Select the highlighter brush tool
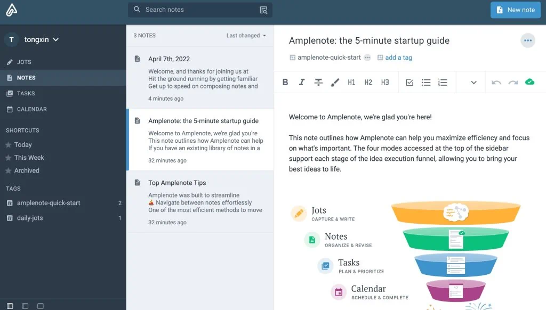Screen dimensions: 546x310 pos(335,83)
